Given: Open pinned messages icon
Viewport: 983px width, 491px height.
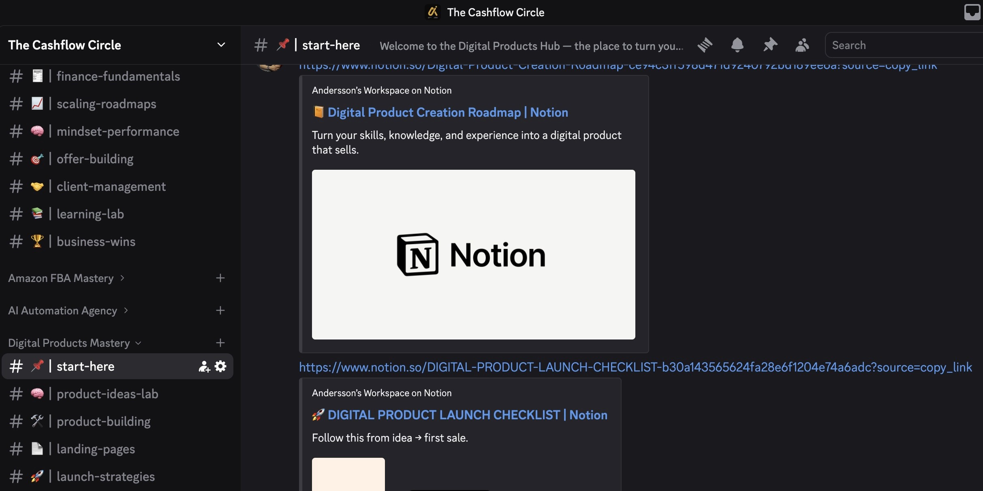Looking at the screenshot, I should click(x=770, y=45).
